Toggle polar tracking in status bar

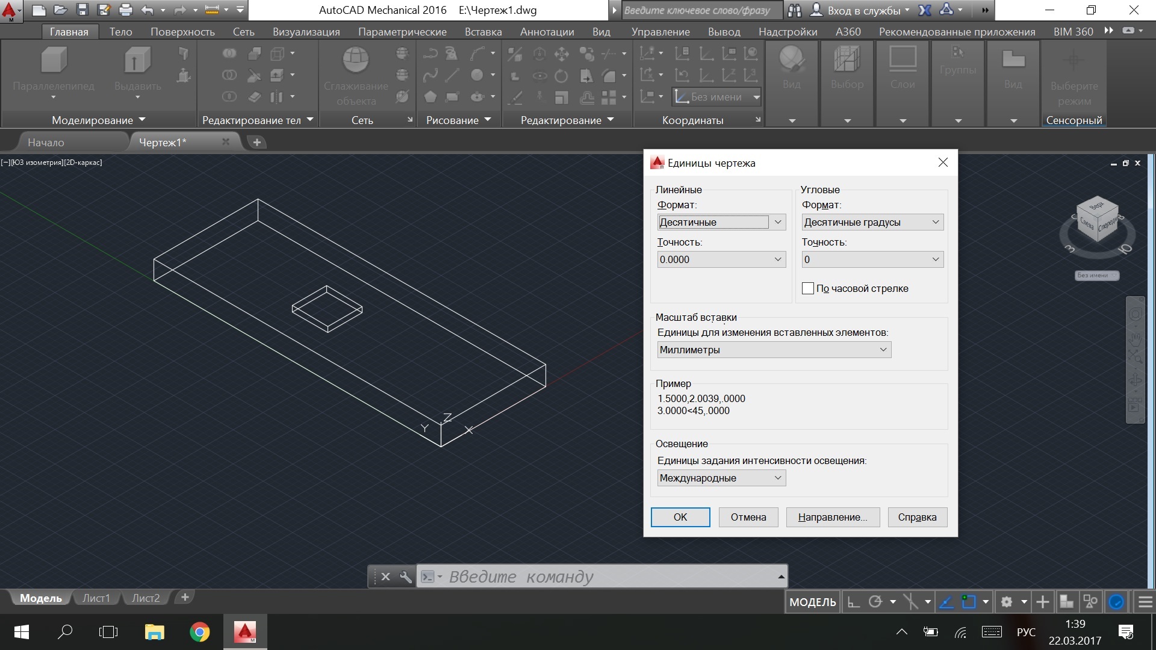point(875,602)
